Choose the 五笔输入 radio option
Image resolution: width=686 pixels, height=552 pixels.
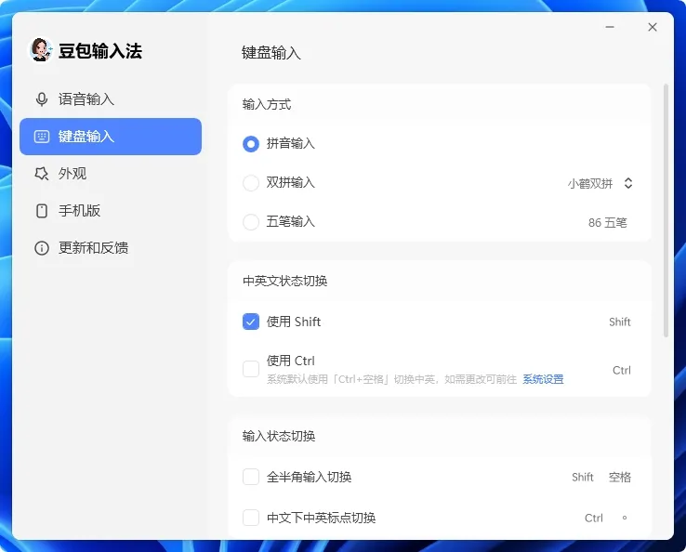coord(251,222)
